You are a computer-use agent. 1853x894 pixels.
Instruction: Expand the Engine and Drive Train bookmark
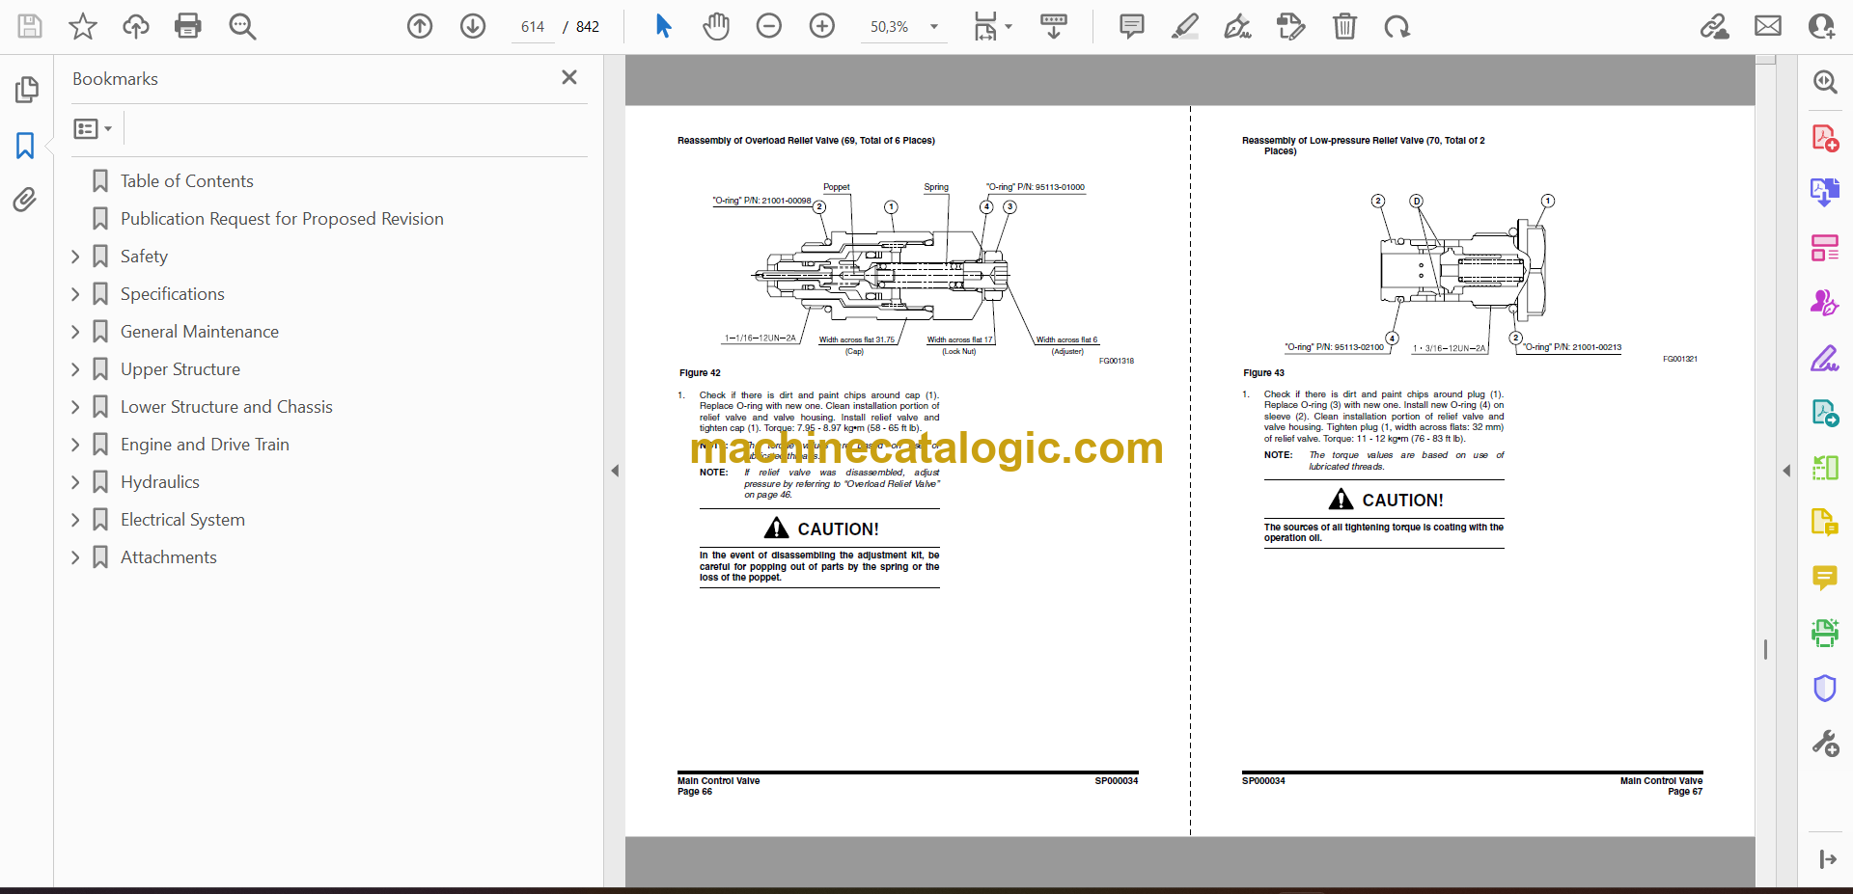(75, 445)
